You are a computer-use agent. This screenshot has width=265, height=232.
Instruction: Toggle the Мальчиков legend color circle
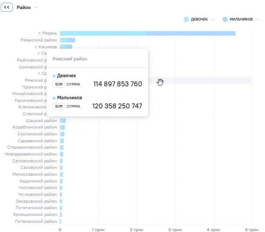click(x=225, y=19)
